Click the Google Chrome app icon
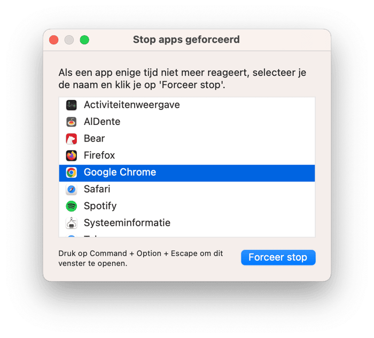Image resolution: width=374 pixels, height=338 pixels. 71,172
